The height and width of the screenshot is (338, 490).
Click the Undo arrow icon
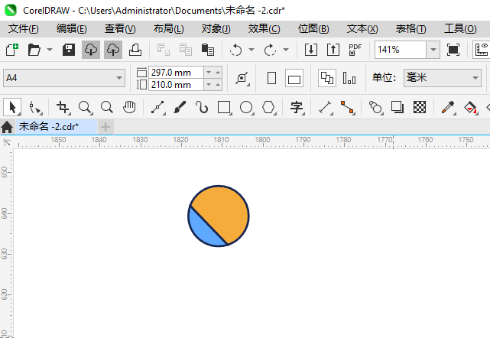click(x=236, y=50)
